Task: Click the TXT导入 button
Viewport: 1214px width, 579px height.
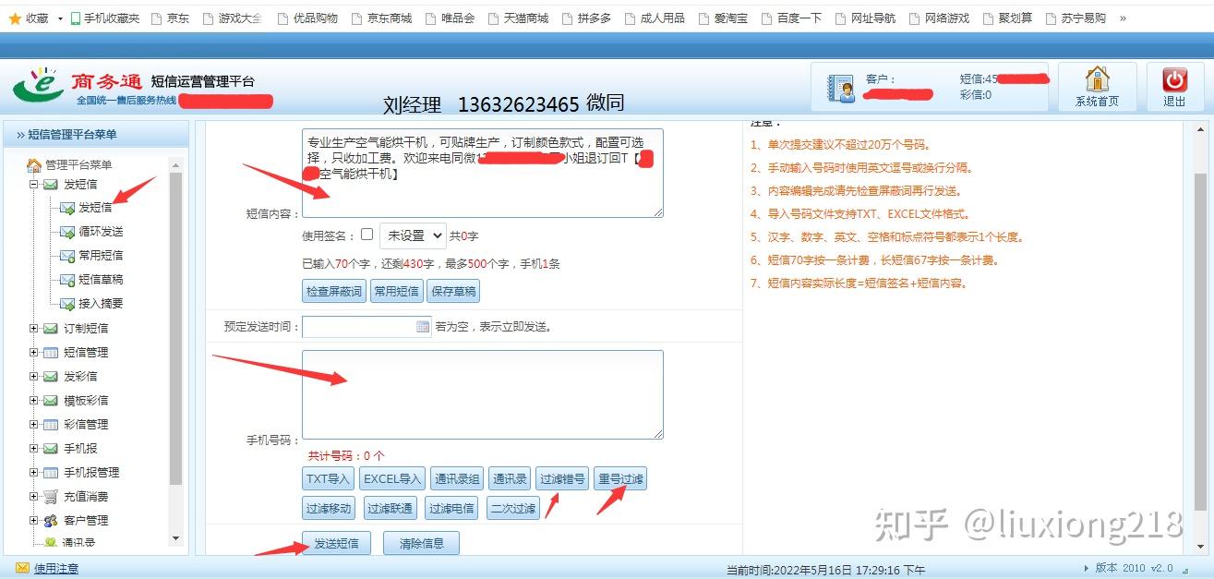Action: pyautogui.click(x=329, y=478)
